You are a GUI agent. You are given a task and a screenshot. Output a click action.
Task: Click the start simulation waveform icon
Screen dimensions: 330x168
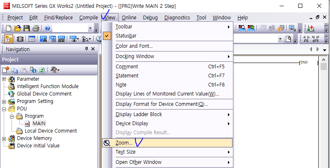(311, 28)
